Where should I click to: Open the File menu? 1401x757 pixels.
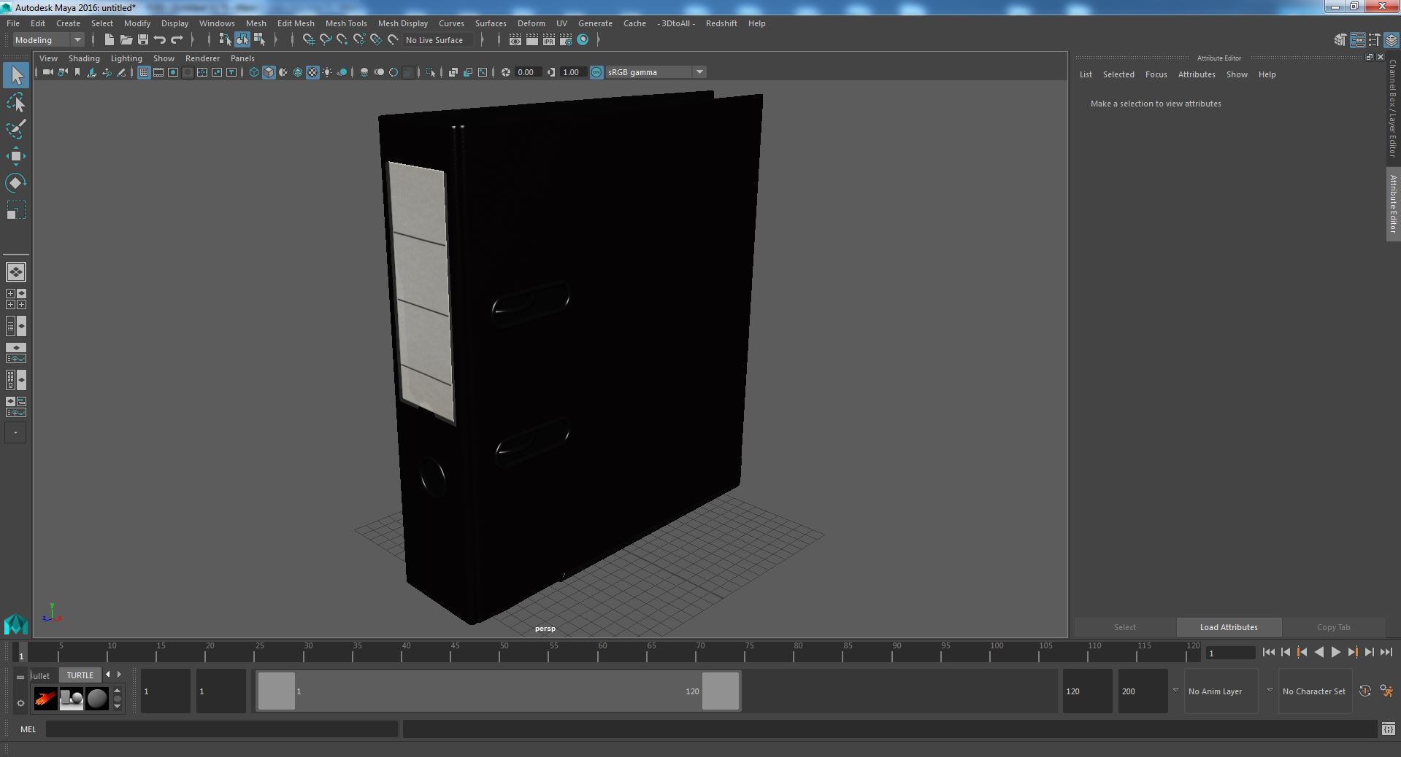(x=13, y=23)
